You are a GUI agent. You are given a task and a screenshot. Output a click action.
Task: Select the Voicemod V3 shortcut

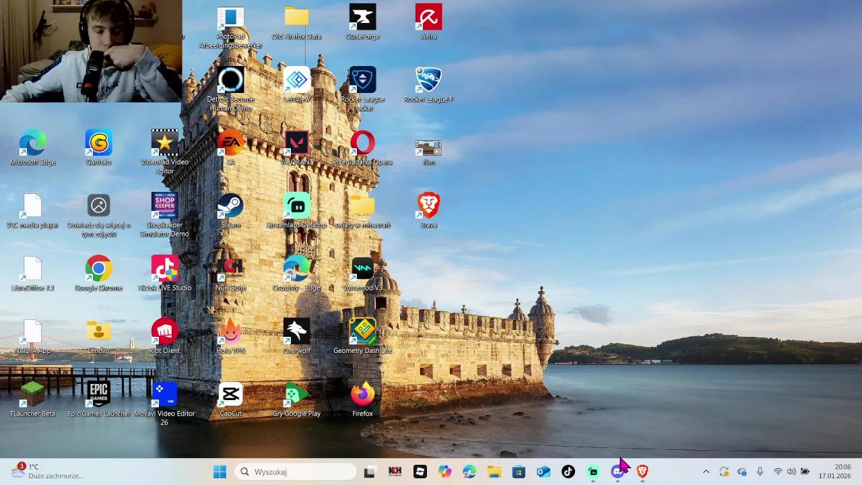tap(362, 273)
